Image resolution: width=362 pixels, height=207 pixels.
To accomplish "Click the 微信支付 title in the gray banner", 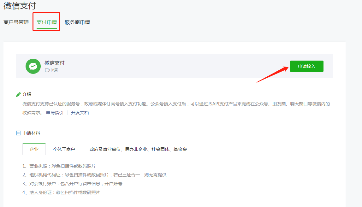I will point(55,63).
